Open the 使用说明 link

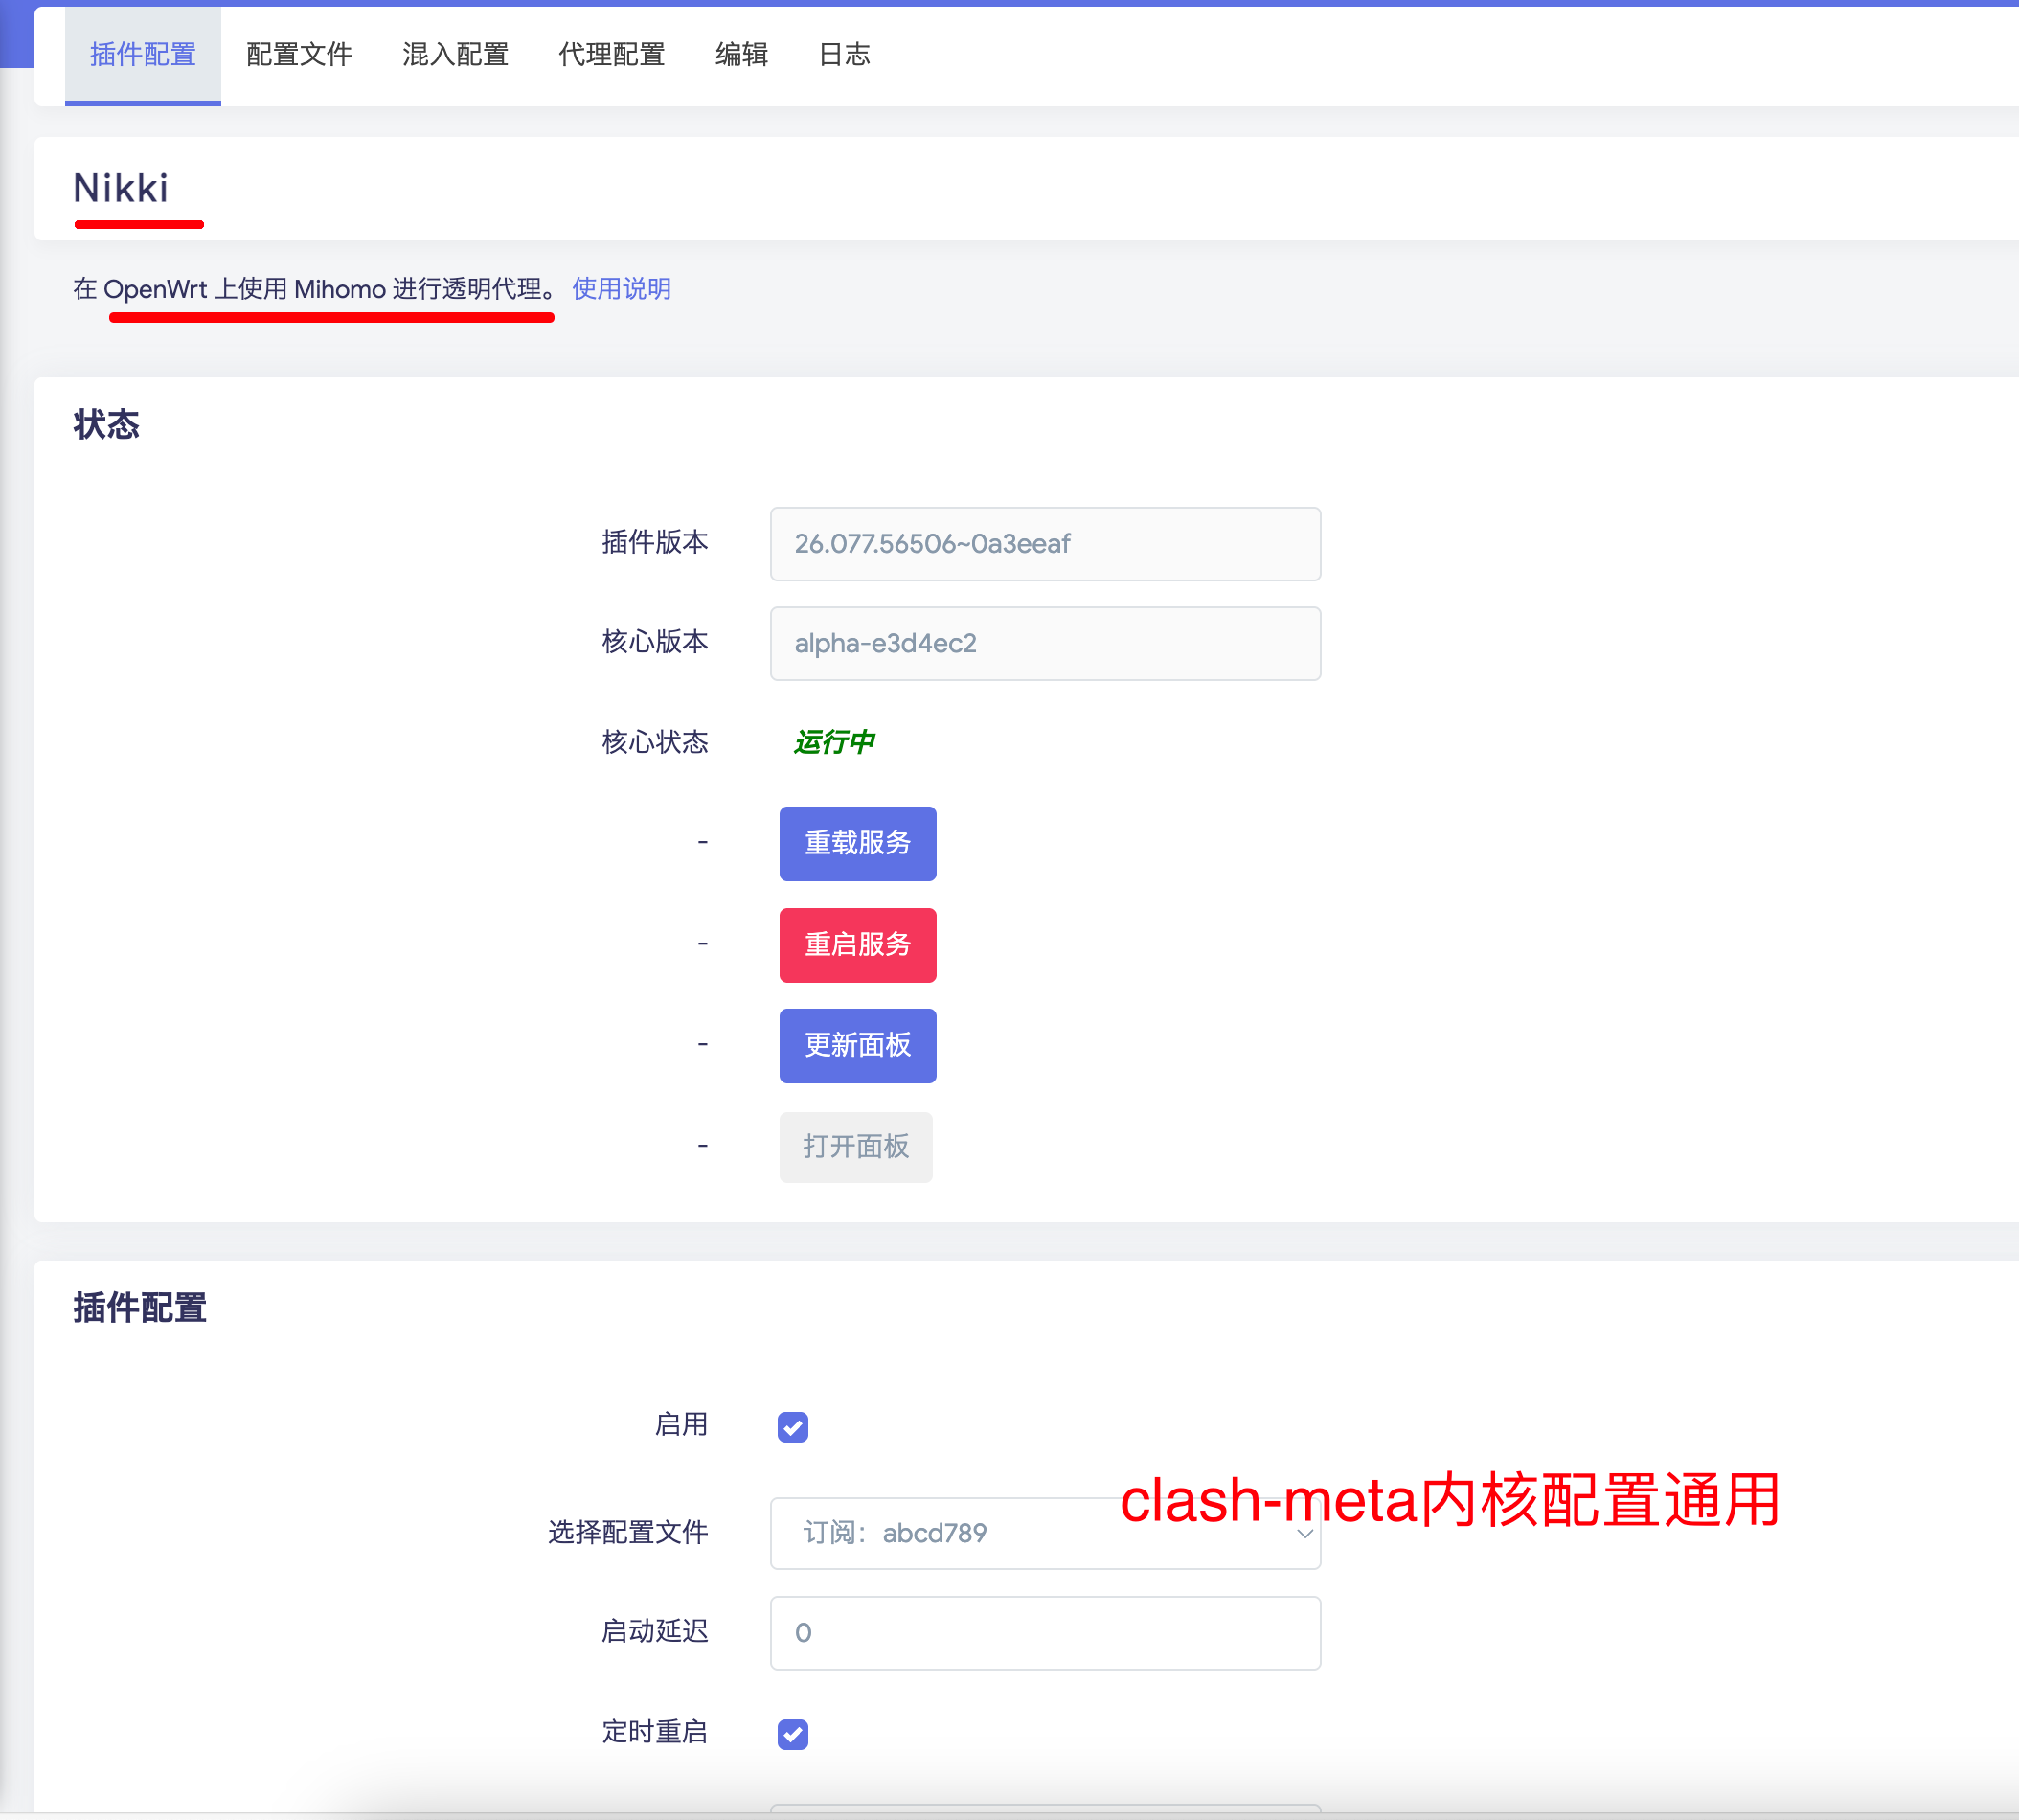click(x=621, y=289)
